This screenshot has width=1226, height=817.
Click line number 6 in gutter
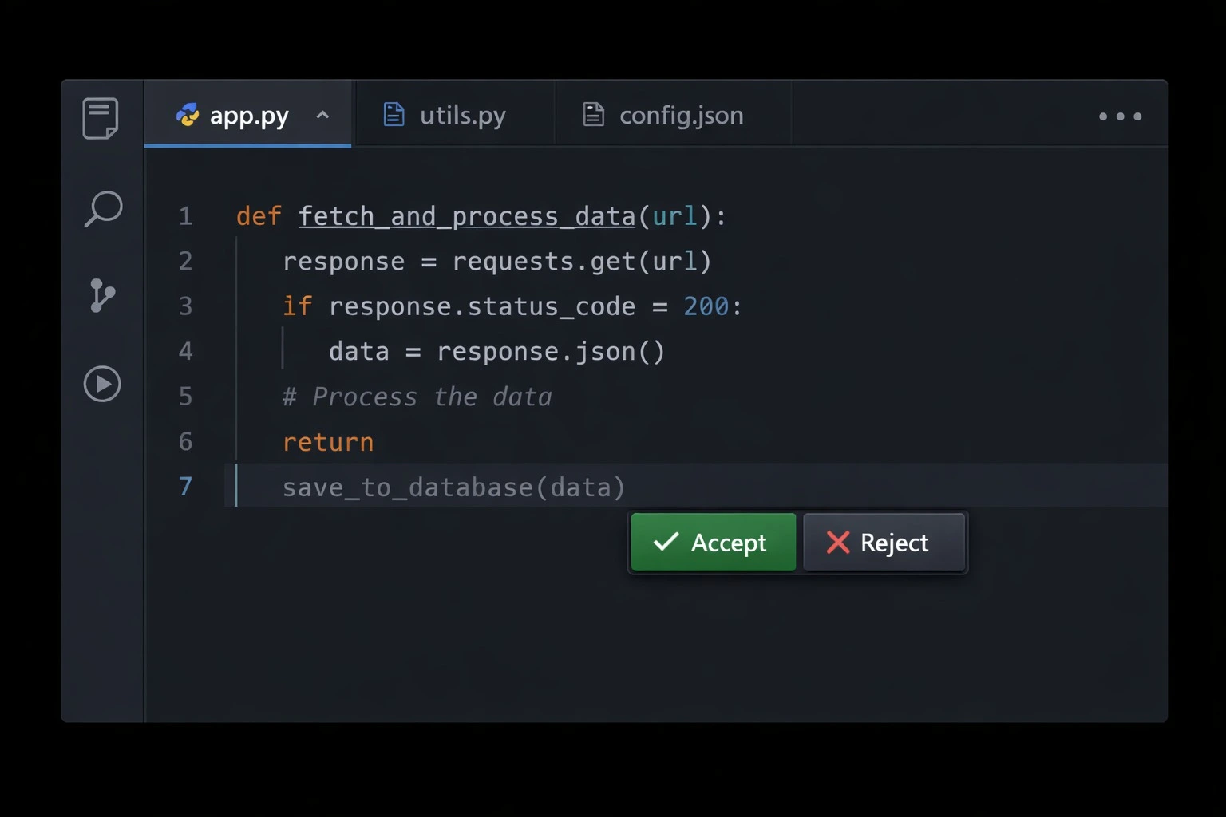[x=185, y=441]
